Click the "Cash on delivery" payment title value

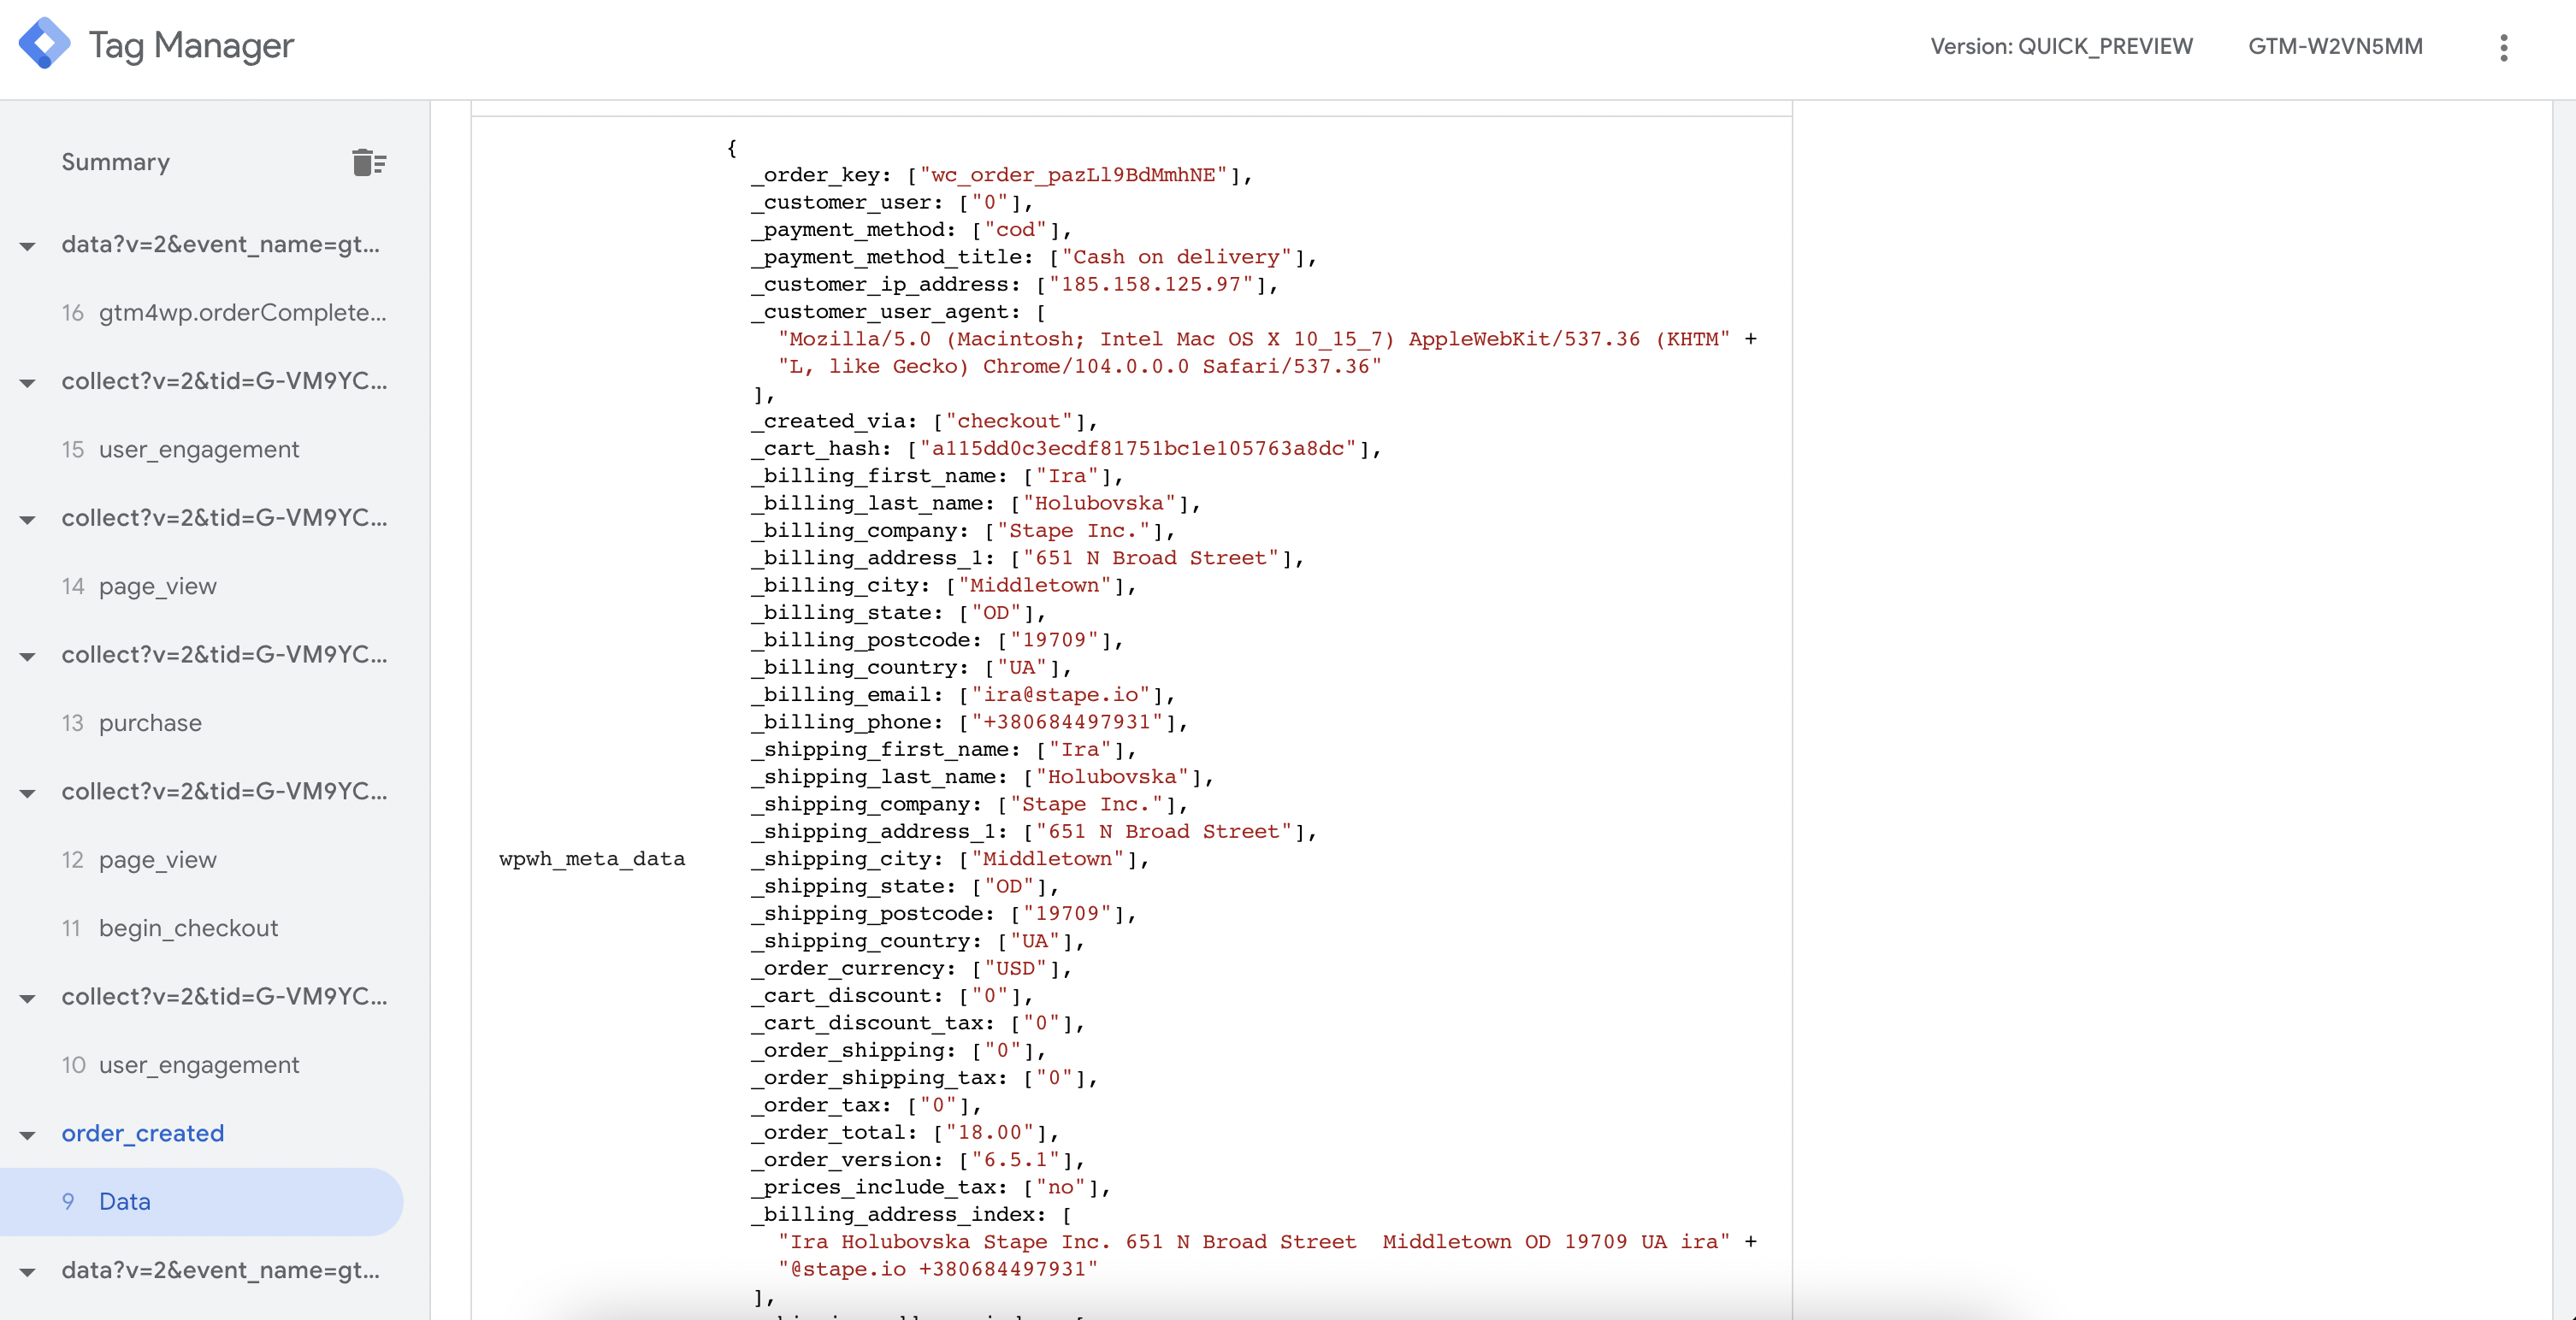[x=1176, y=257]
